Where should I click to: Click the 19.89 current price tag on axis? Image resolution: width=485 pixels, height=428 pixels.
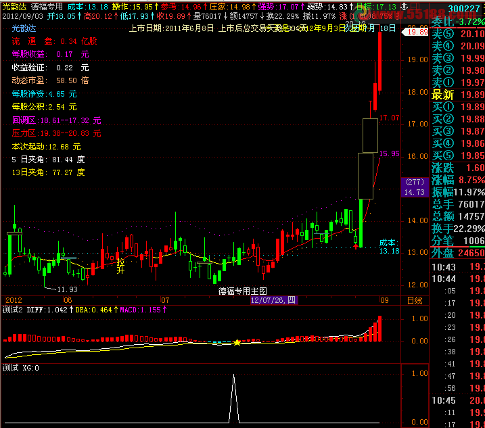(x=415, y=32)
